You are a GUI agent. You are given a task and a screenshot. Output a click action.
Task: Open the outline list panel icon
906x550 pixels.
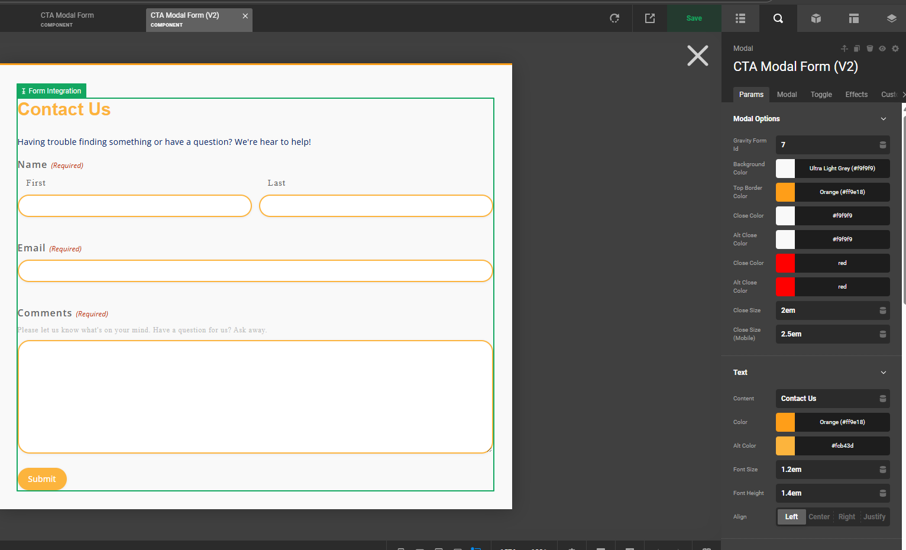click(740, 18)
